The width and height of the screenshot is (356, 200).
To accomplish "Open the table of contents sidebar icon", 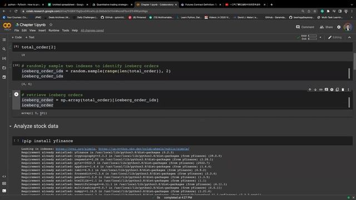I will coord(4,39).
